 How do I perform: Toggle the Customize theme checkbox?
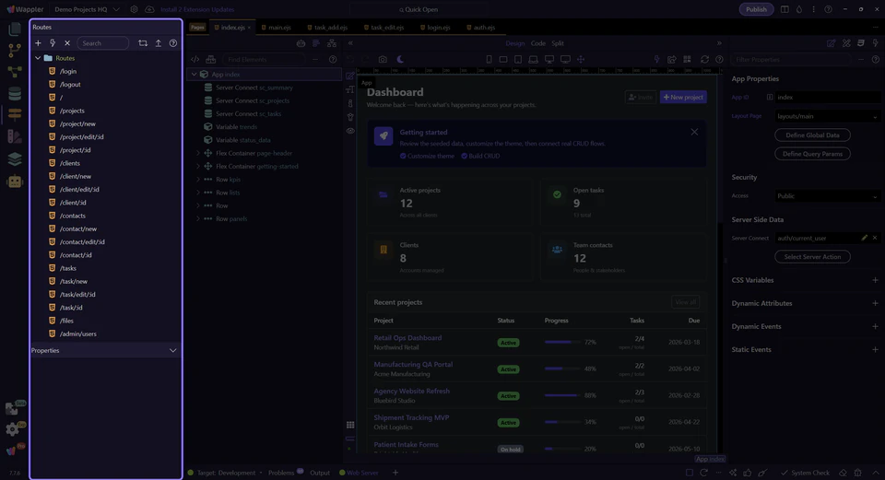point(403,157)
